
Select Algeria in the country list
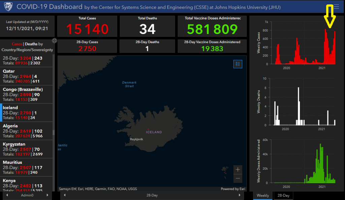click(26, 131)
